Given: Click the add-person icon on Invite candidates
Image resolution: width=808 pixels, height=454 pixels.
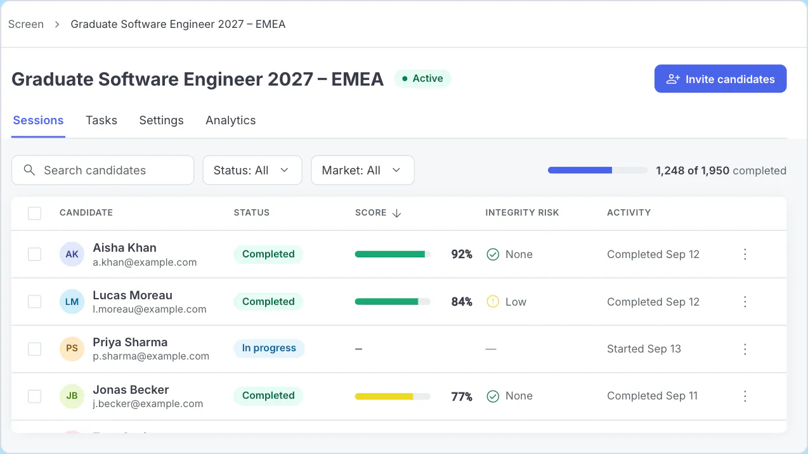Looking at the screenshot, I should [673, 79].
